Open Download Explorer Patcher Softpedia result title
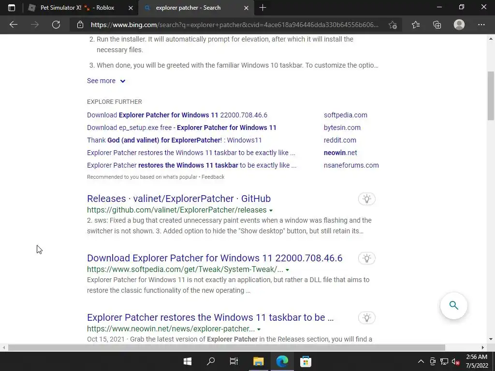This screenshot has width=495, height=371. point(215,258)
